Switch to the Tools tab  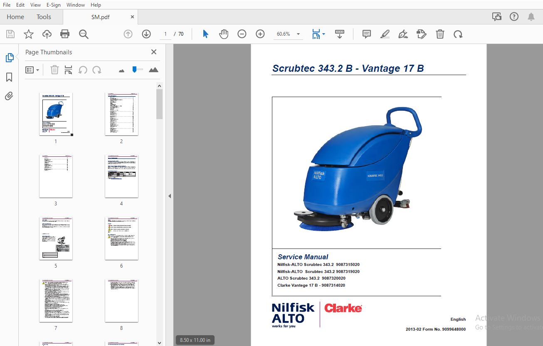(x=44, y=17)
